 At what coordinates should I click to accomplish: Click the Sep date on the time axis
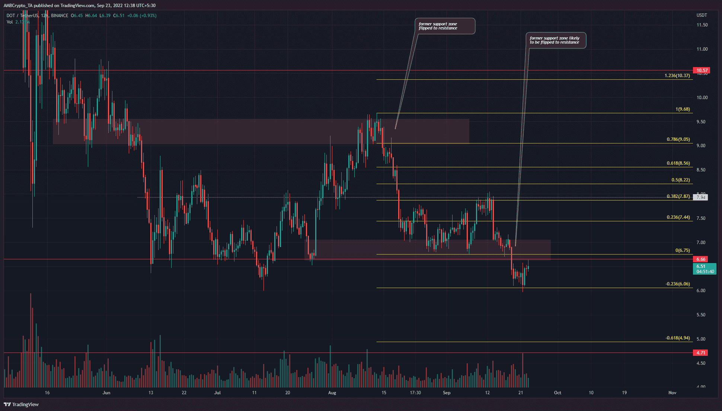tap(447, 393)
